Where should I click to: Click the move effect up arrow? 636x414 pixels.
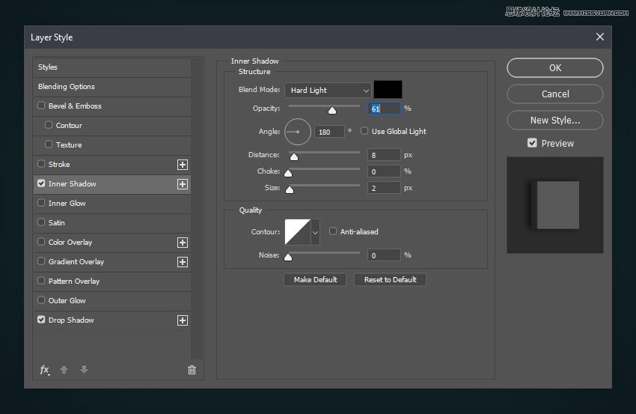pos(64,370)
